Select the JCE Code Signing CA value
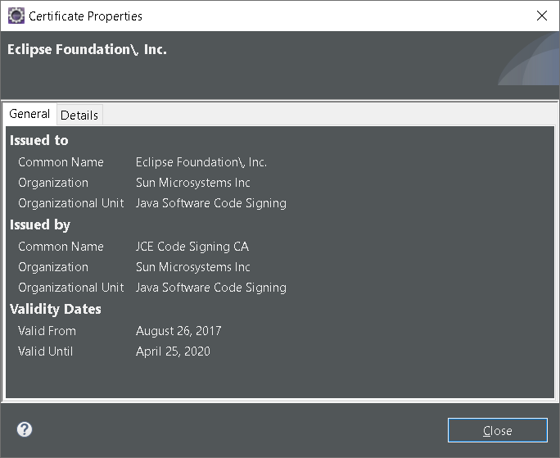The image size is (560, 458). (x=192, y=247)
